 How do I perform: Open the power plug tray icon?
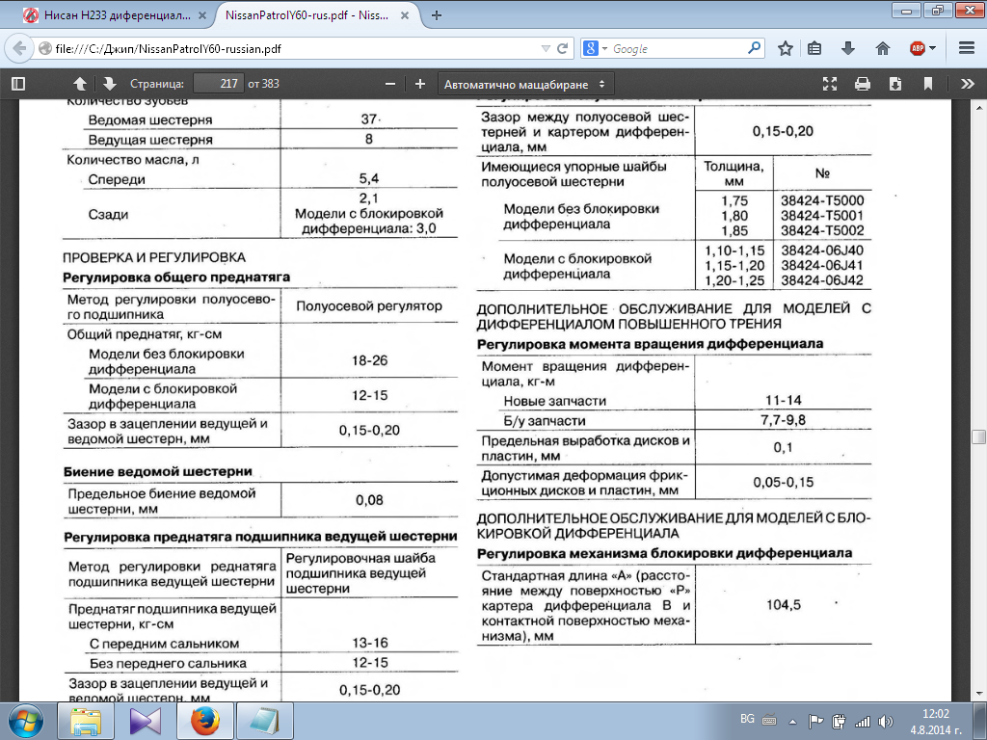pos(839,721)
